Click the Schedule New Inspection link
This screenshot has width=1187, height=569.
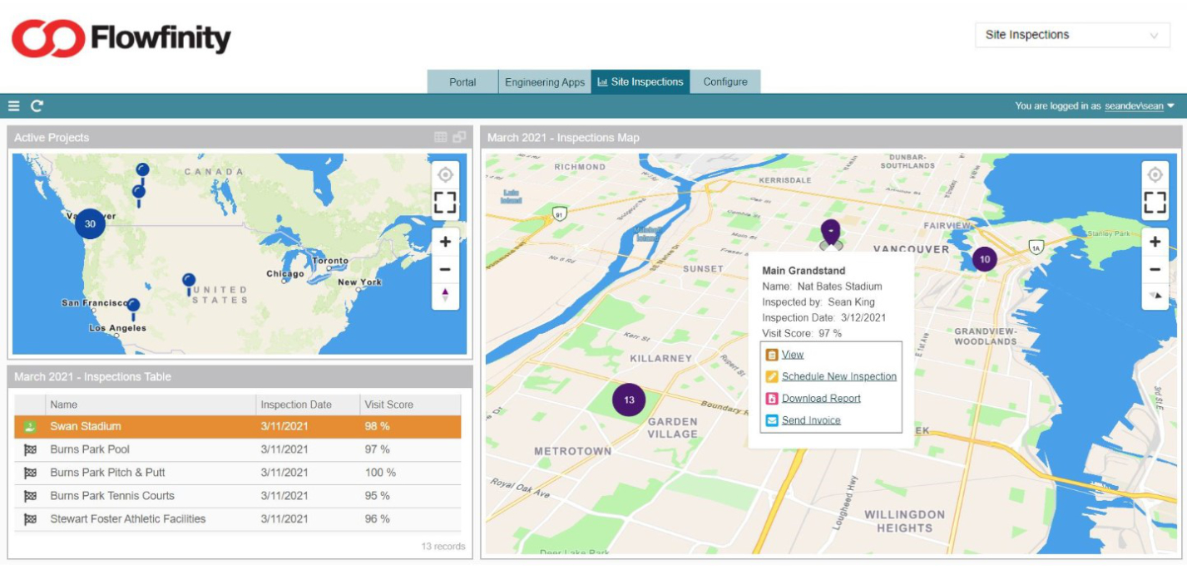pyautogui.click(x=838, y=376)
